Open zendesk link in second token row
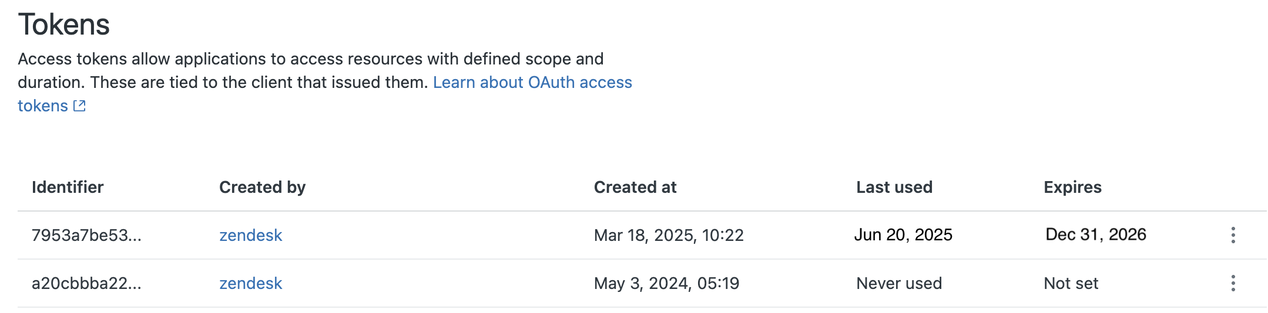 pos(251,283)
